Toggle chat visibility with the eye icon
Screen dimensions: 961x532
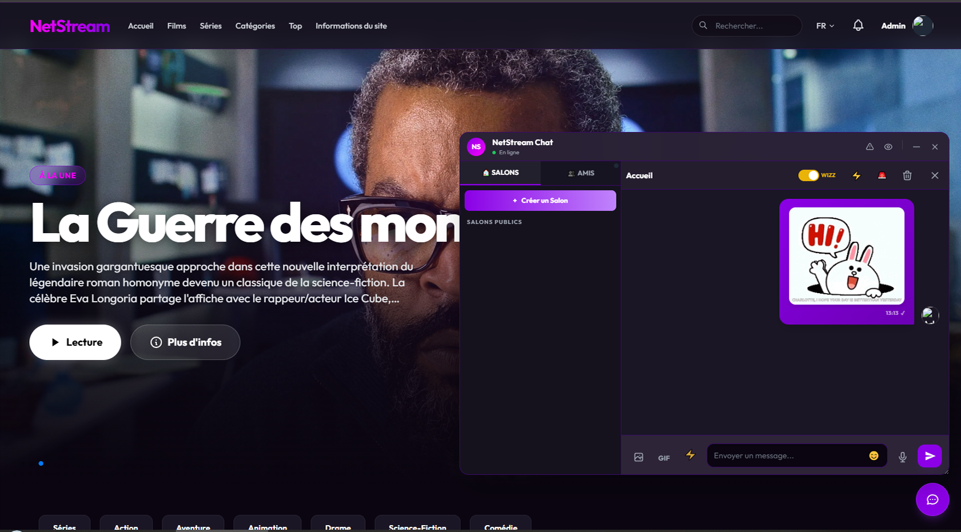pos(888,147)
